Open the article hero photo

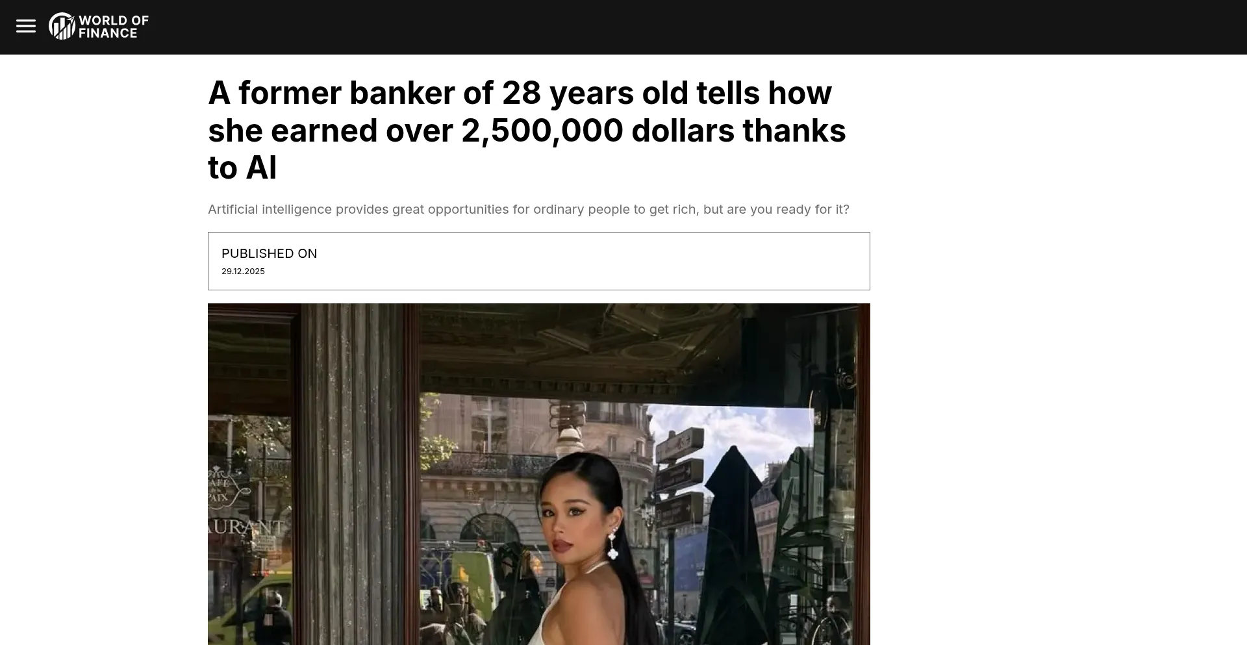point(539,474)
